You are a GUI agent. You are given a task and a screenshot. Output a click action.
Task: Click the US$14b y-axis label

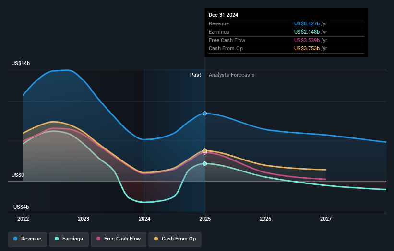(x=21, y=63)
